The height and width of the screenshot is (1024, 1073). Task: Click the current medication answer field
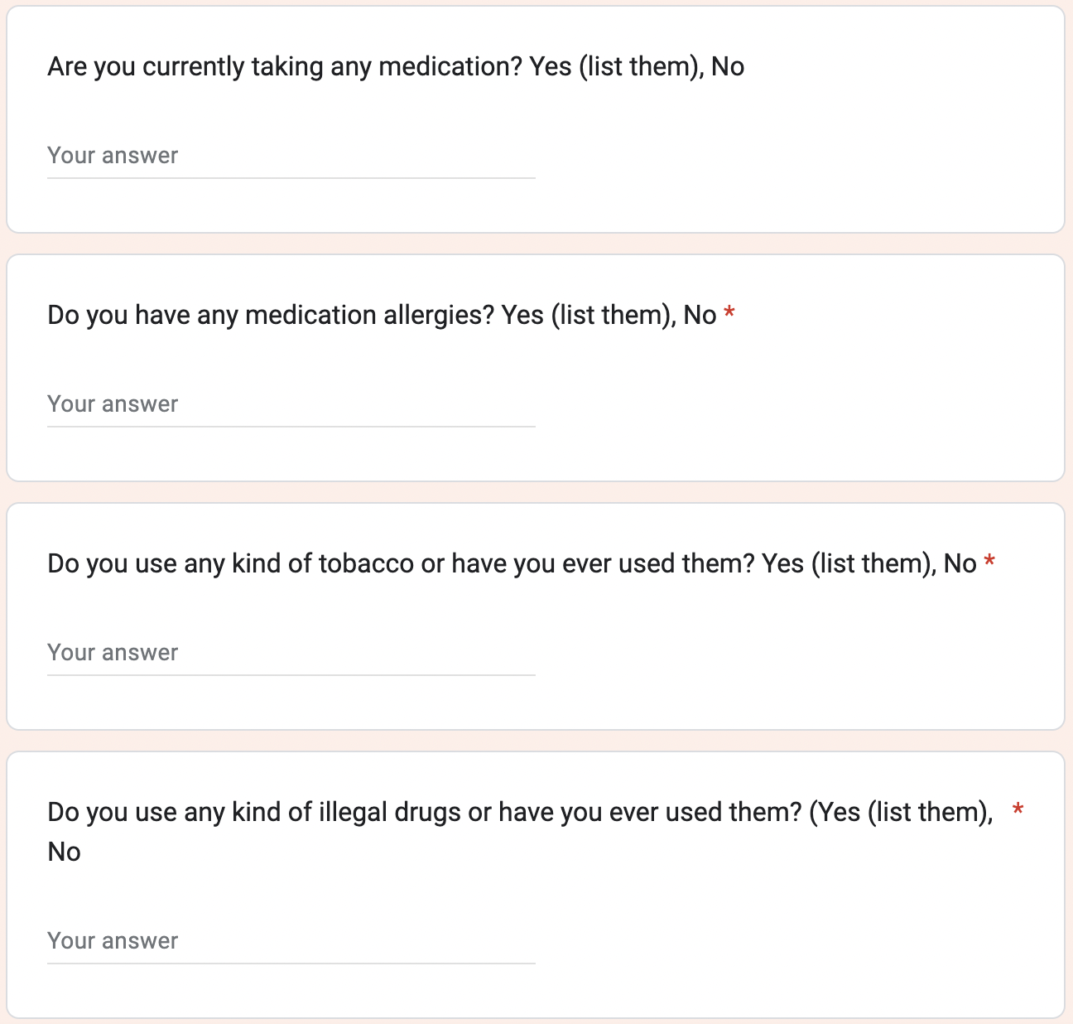tap(291, 156)
